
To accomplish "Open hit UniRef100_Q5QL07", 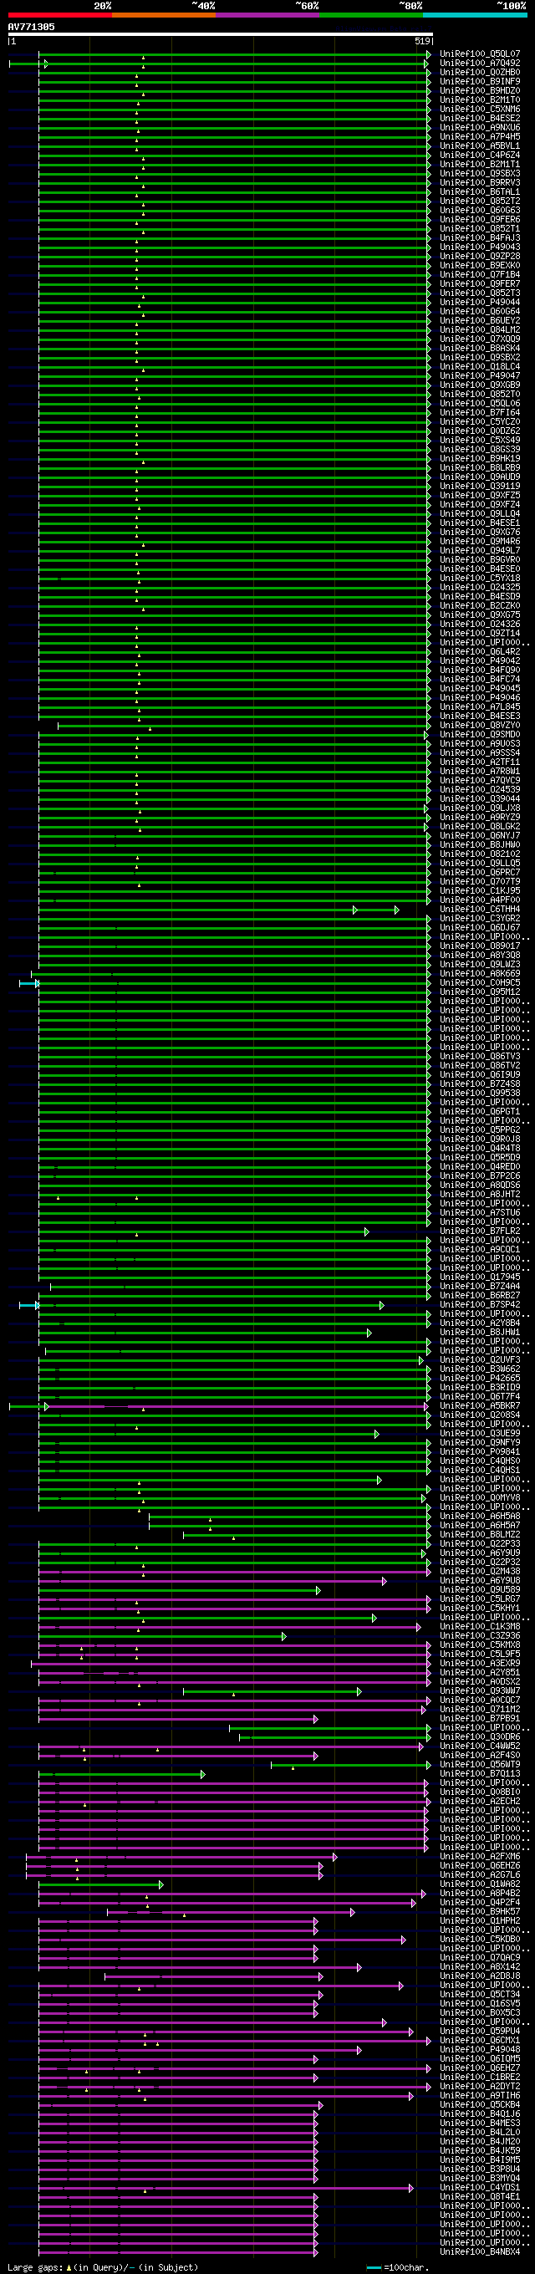I will (x=481, y=54).
